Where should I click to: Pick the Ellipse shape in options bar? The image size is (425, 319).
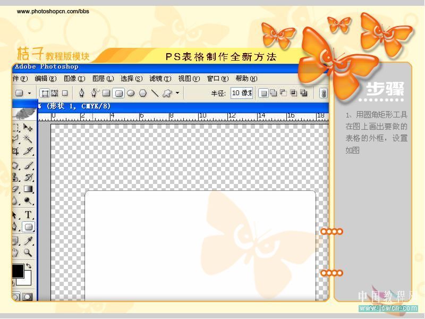point(131,94)
